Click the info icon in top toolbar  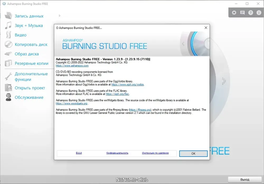pos(259,13)
